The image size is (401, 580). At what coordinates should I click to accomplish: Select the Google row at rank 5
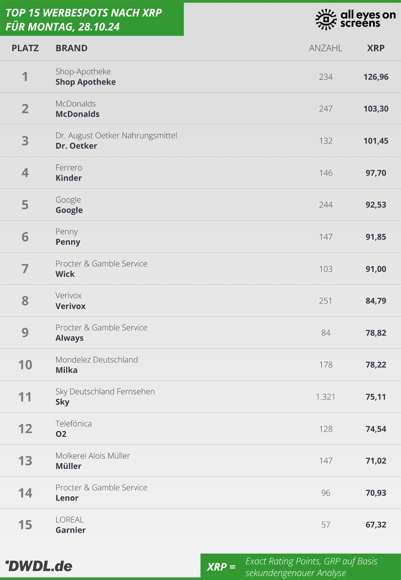[200, 205]
